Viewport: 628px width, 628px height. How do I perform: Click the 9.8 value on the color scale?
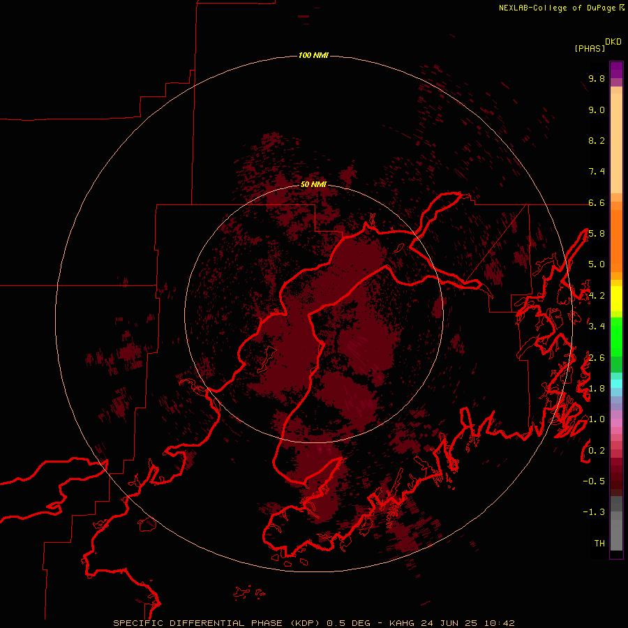pos(597,78)
